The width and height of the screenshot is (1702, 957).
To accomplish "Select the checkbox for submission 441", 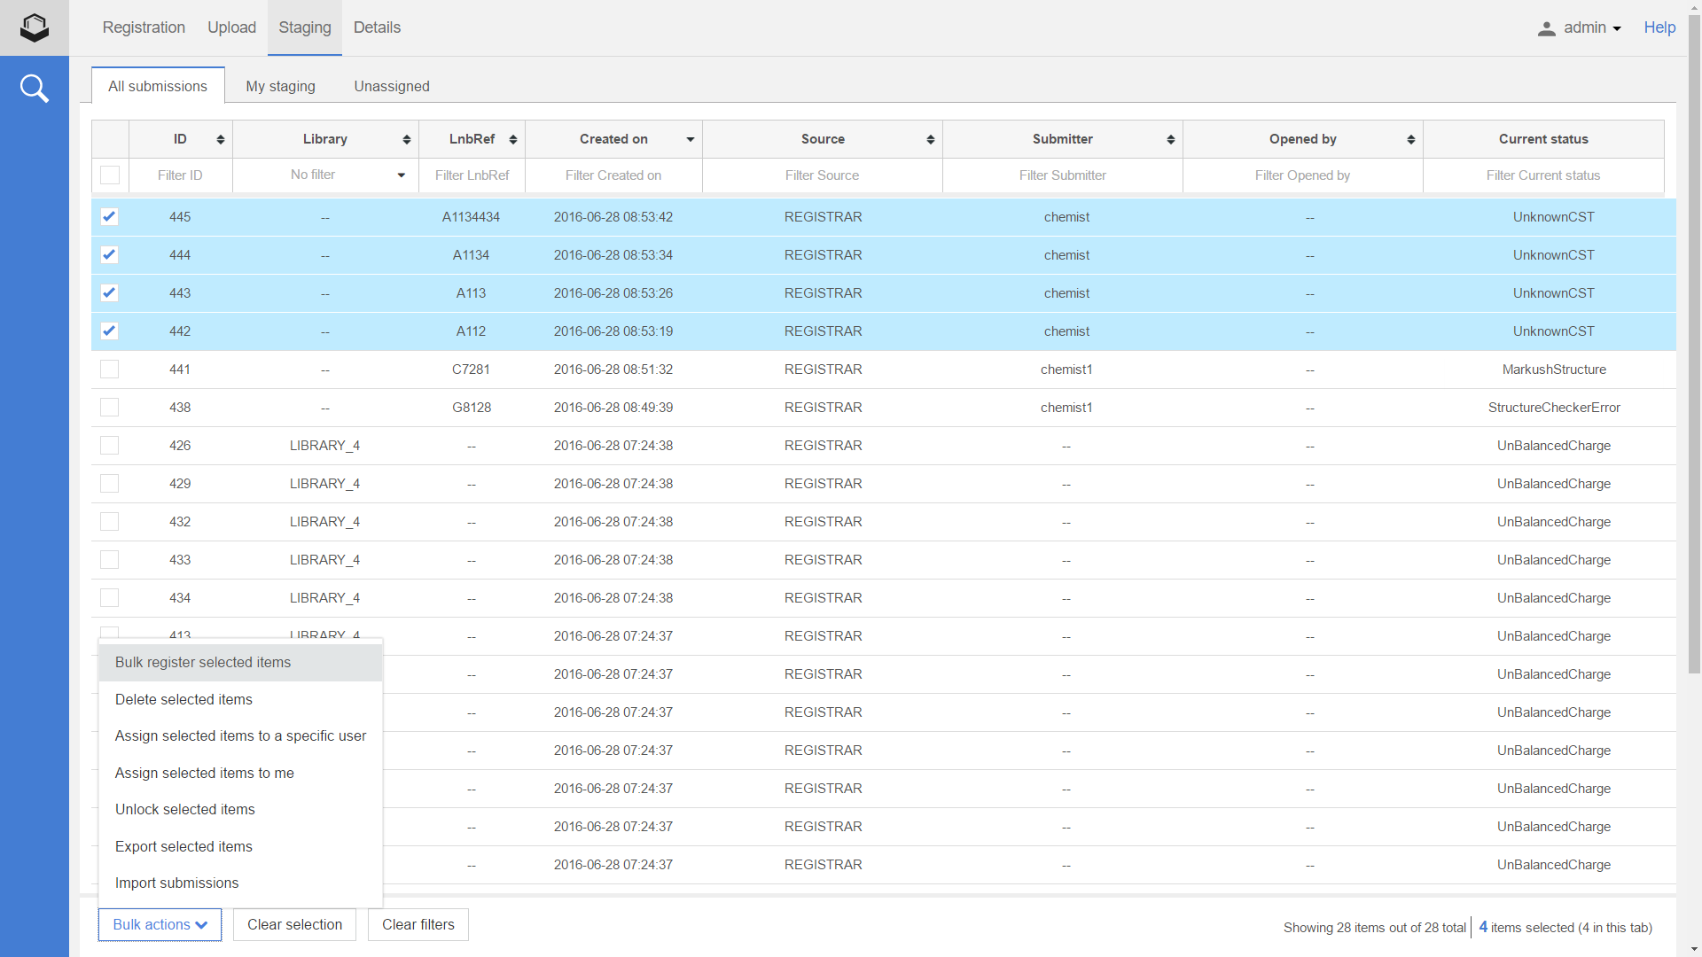I will point(109,370).
